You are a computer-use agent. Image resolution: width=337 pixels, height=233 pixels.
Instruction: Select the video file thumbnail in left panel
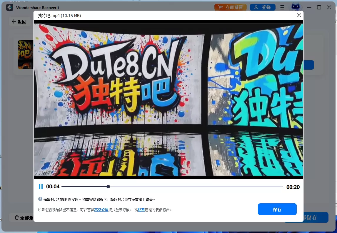[26, 55]
